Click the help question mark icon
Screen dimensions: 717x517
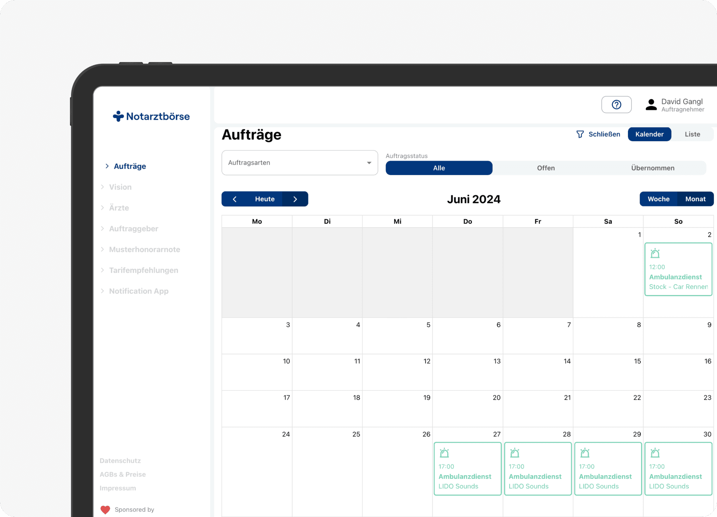click(x=616, y=105)
